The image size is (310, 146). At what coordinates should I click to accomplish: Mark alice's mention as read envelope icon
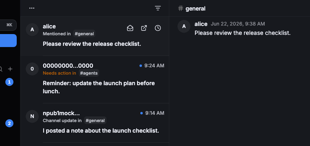click(130, 28)
